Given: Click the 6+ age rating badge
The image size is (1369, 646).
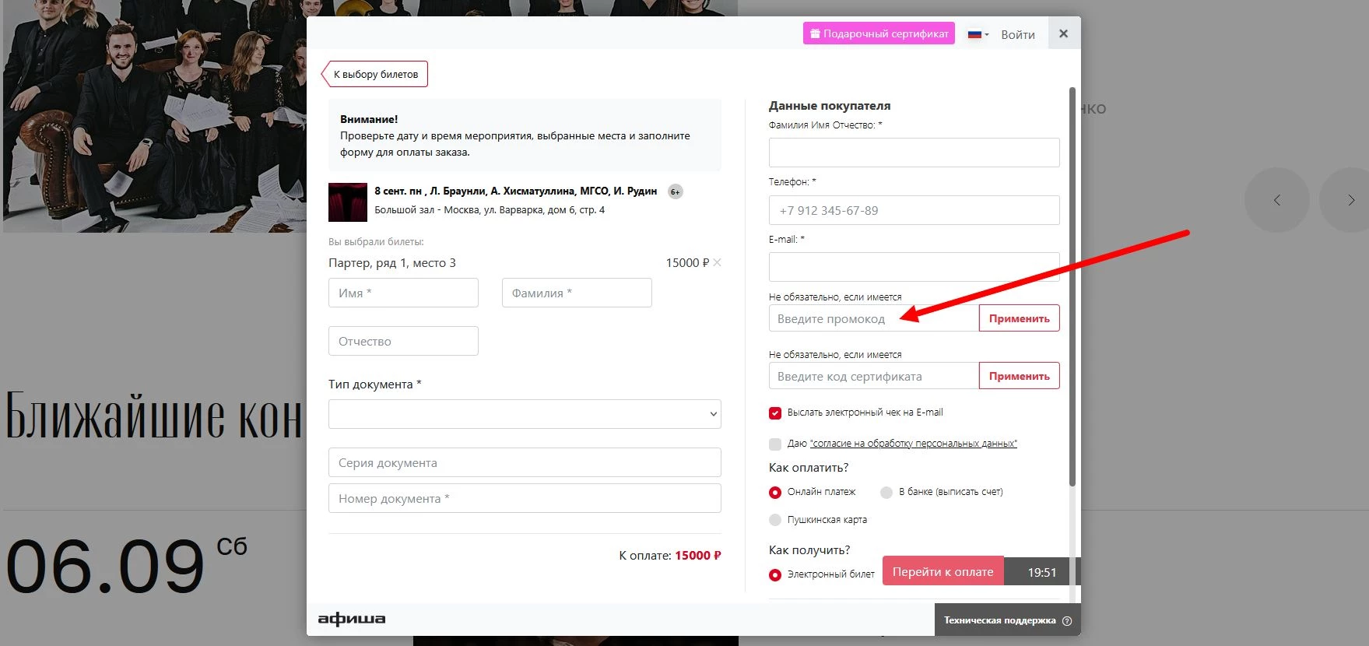Looking at the screenshot, I should (x=676, y=191).
